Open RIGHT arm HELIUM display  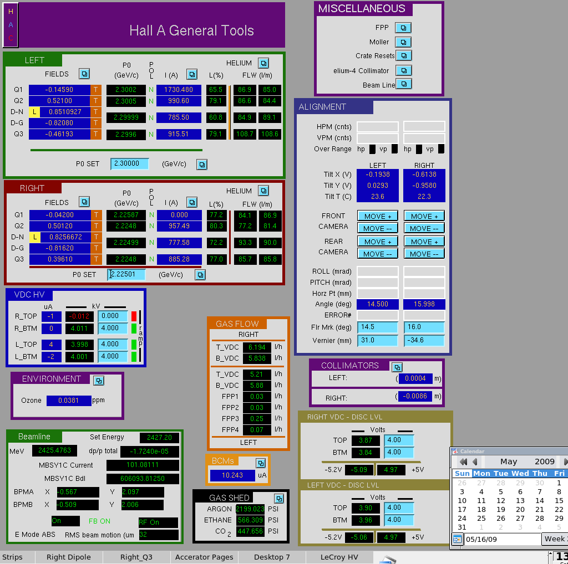(263, 191)
